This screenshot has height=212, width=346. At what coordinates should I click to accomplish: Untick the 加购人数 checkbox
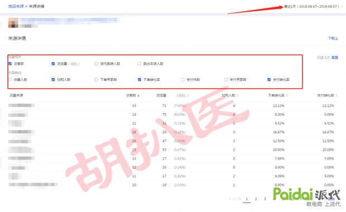click(53, 80)
